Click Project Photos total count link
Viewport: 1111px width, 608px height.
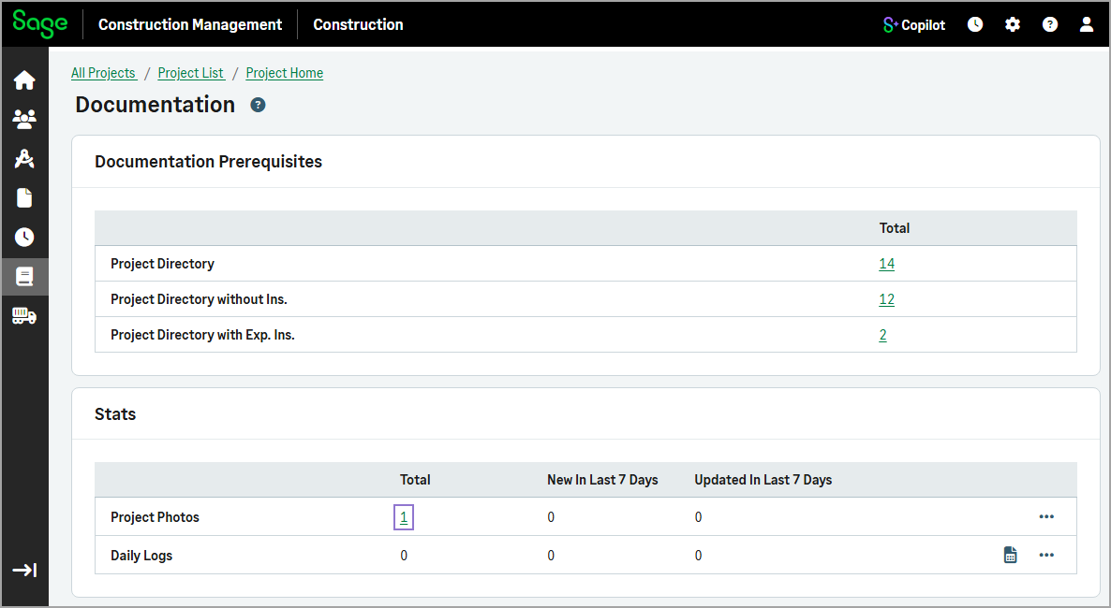pyautogui.click(x=404, y=517)
